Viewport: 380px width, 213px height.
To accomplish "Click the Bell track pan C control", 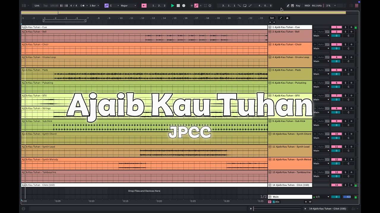I will (x=349, y=36).
